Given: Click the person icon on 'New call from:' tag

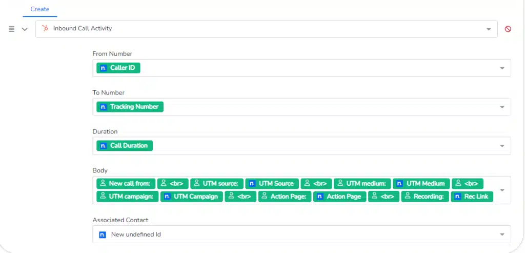Looking at the screenshot, I should (x=103, y=183).
